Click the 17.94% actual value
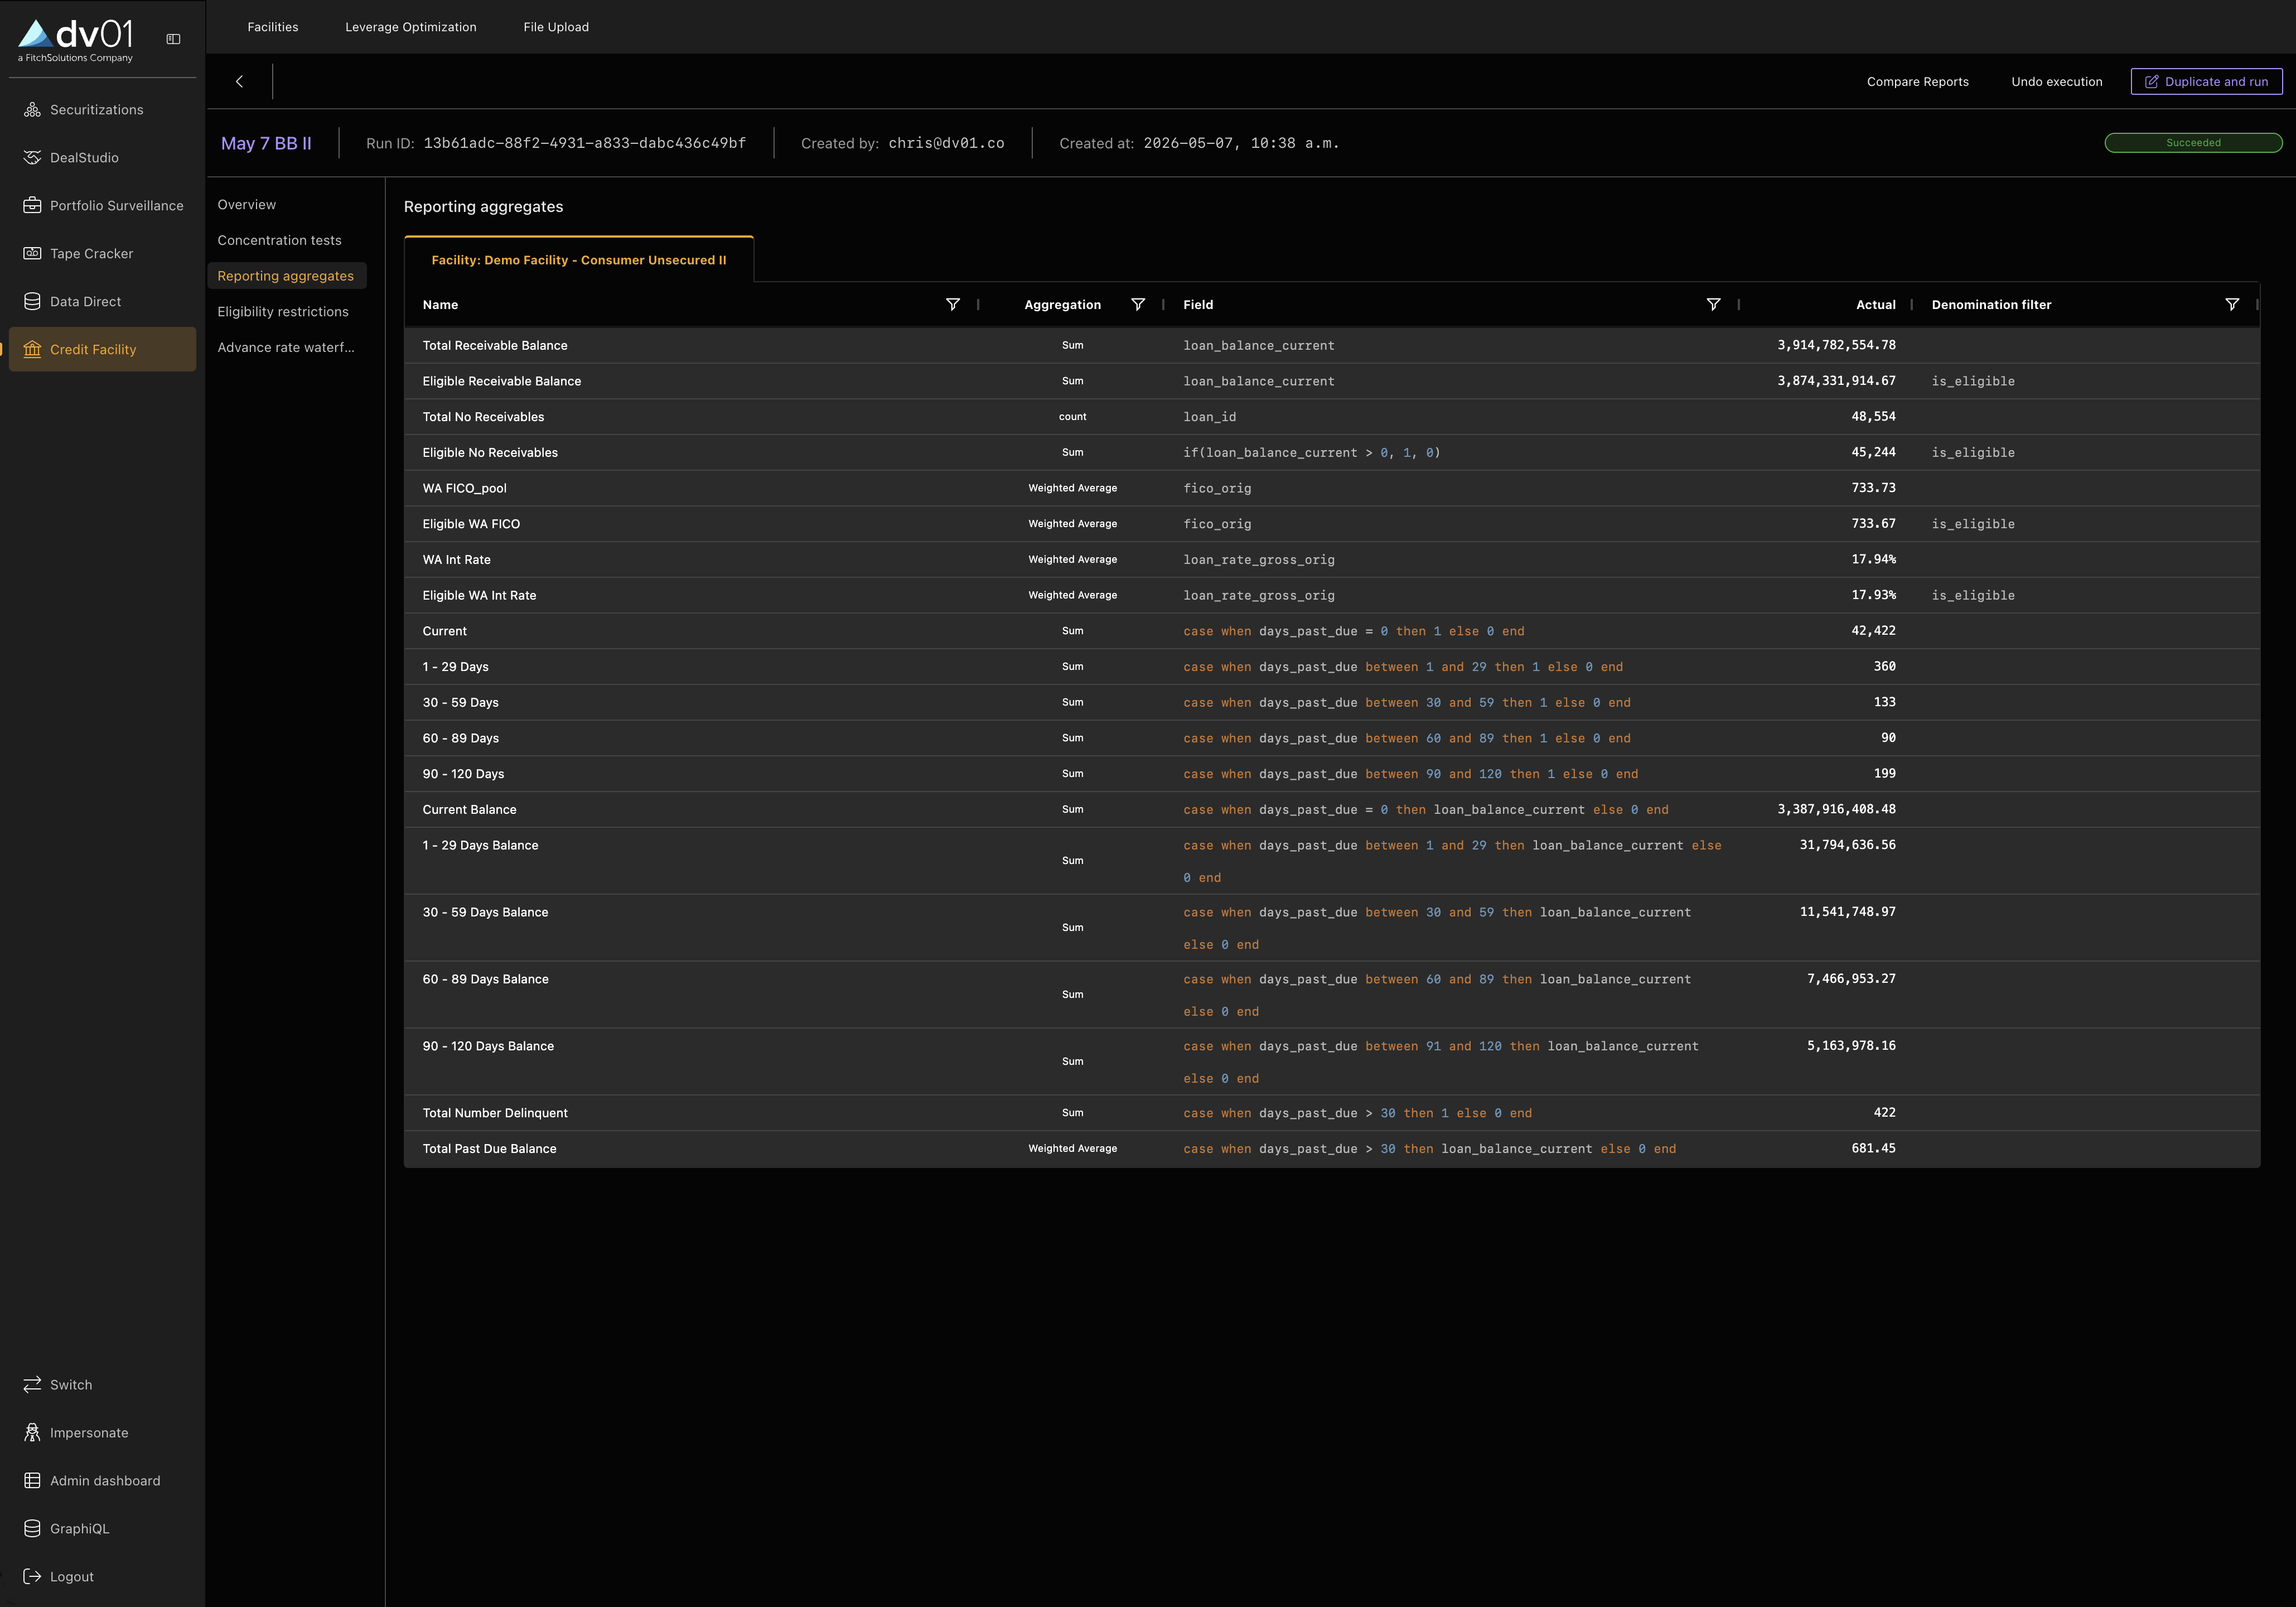The image size is (2296, 1607). click(1873, 559)
